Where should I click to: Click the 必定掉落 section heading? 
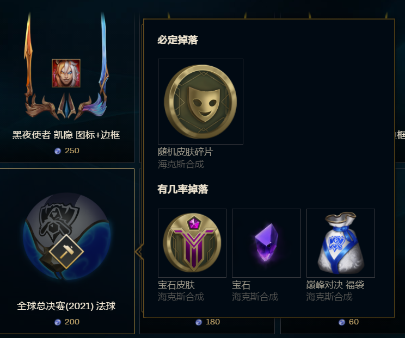coord(177,40)
